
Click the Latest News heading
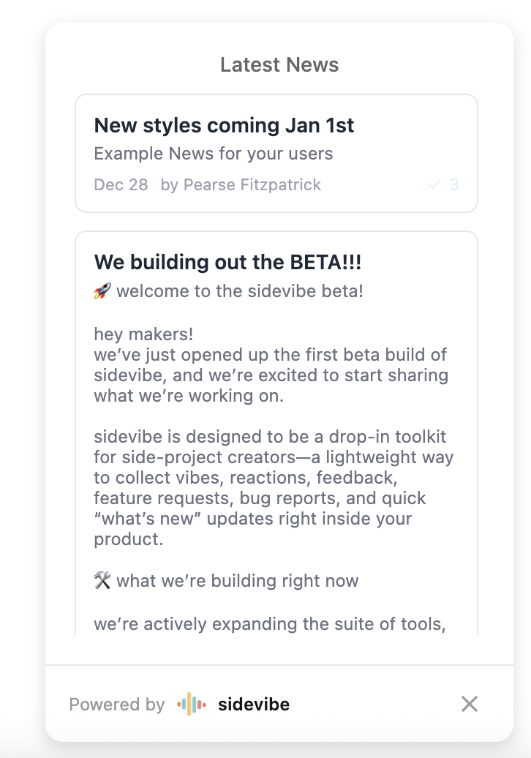(x=279, y=65)
